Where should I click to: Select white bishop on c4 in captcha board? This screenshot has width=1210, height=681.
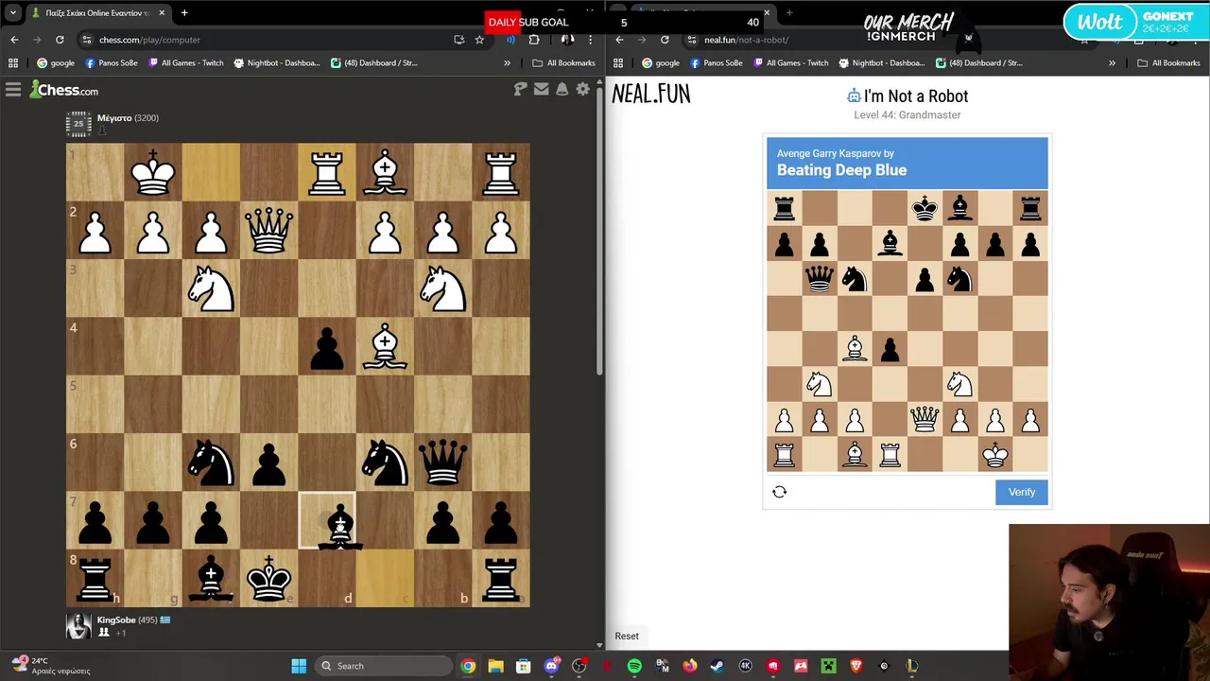[855, 349]
